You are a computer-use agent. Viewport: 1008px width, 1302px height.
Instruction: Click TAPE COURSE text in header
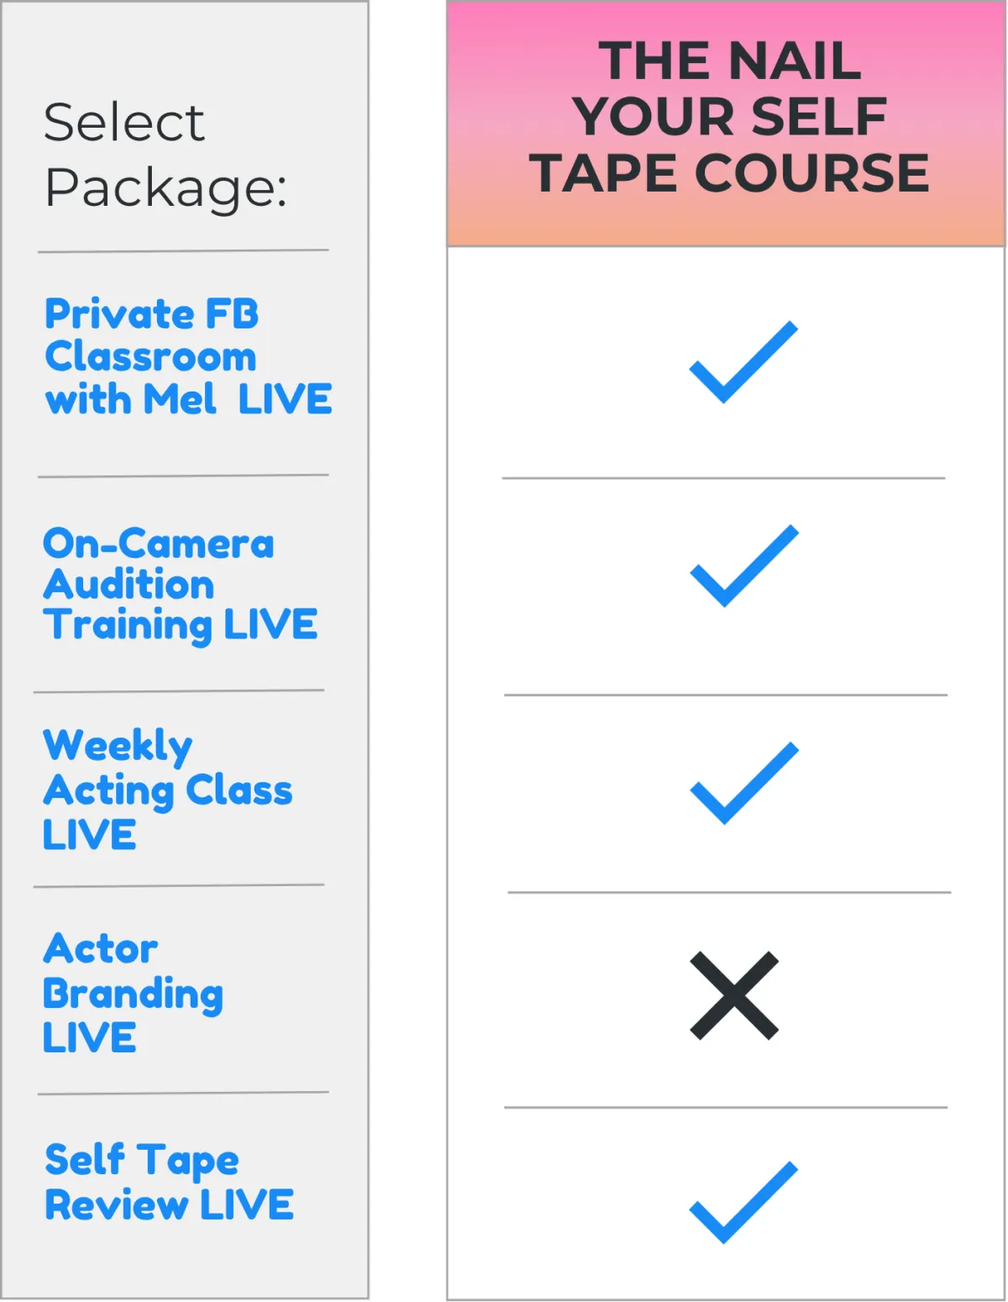tap(729, 173)
